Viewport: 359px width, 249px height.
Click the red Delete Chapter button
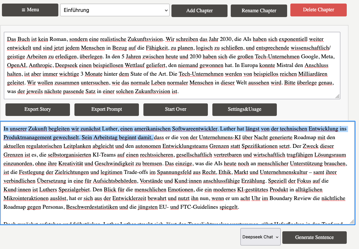tap(318, 10)
